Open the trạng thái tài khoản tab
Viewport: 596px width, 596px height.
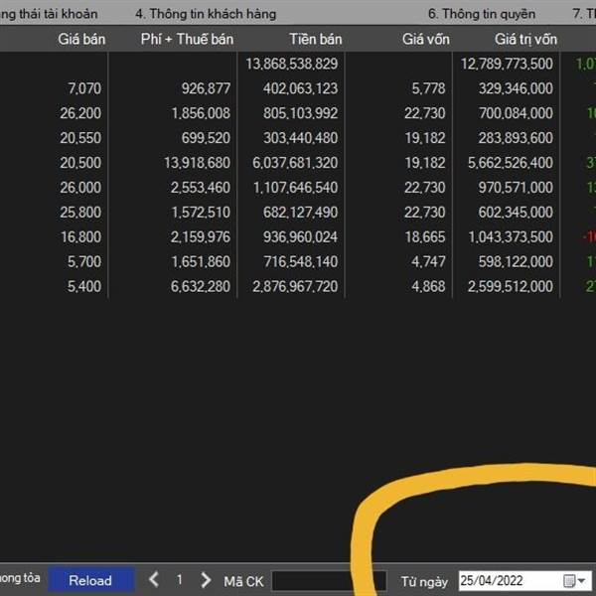click(x=49, y=14)
